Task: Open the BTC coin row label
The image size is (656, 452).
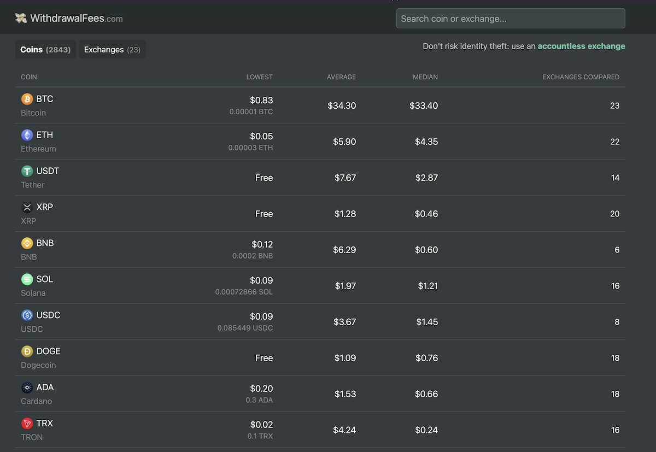Action: click(45, 99)
